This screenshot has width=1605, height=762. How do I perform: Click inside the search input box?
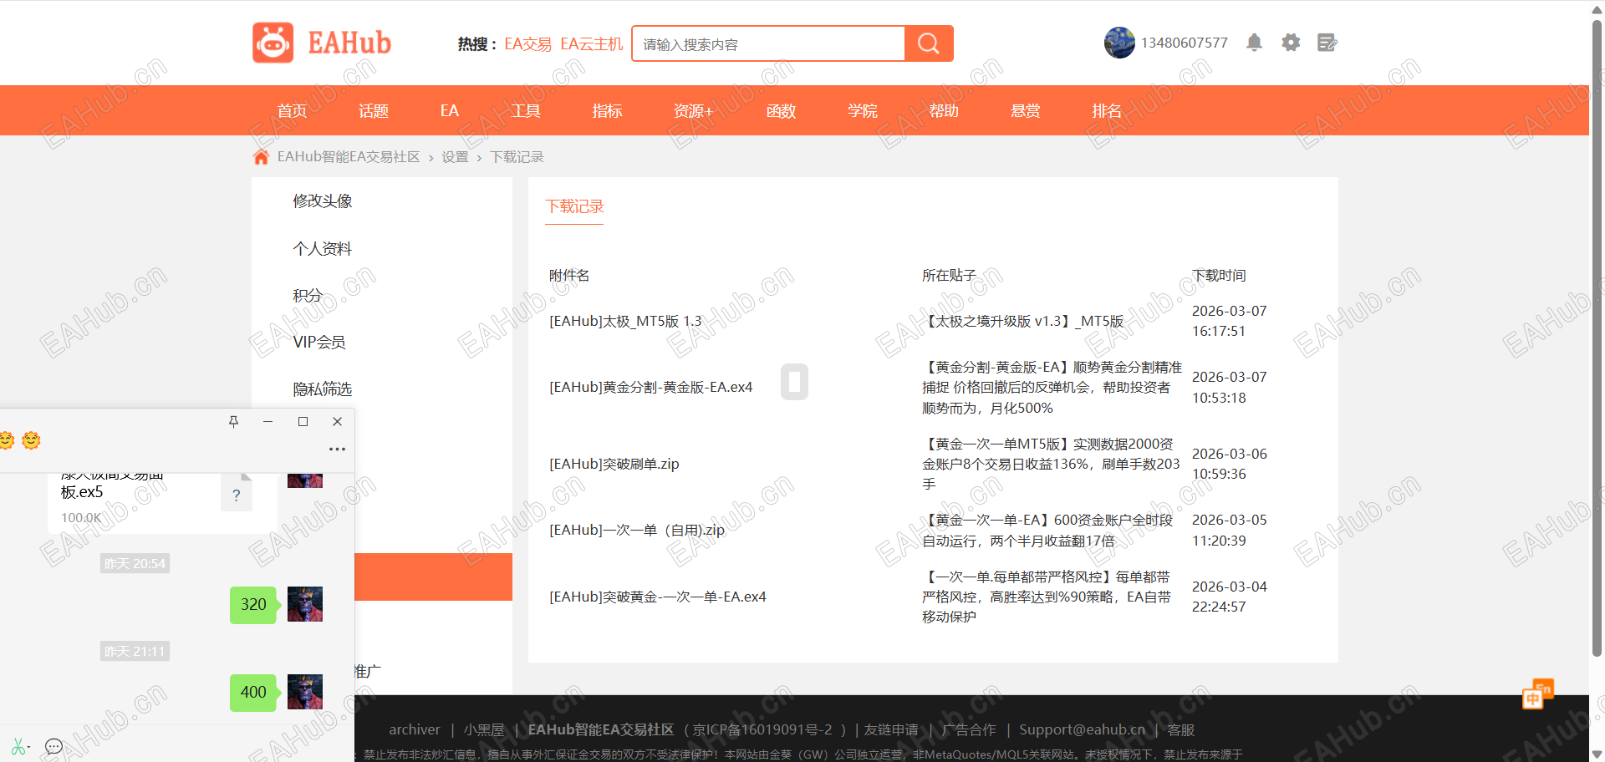(x=767, y=43)
